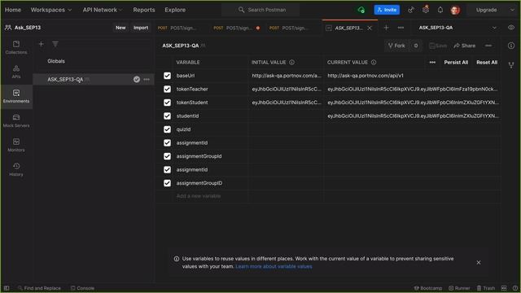Click the Invite button
This screenshot has width=521, height=293.
387,10
